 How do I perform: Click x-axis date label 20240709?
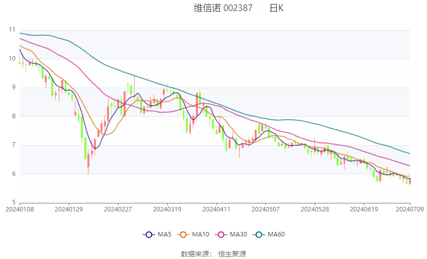pyautogui.click(x=409, y=209)
